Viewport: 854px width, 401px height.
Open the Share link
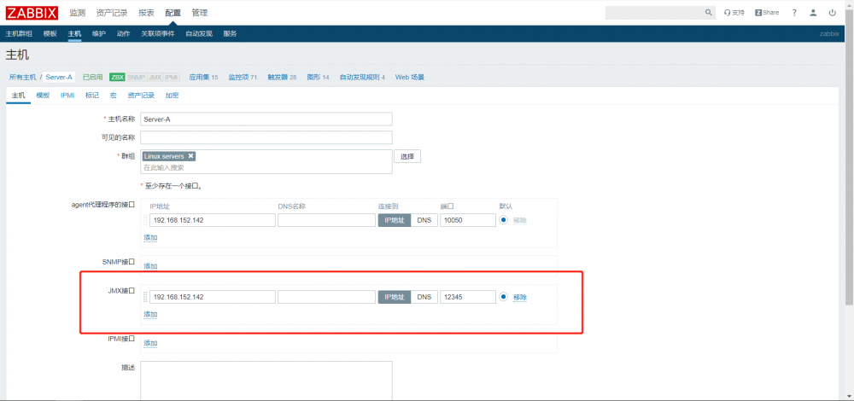click(767, 13)
